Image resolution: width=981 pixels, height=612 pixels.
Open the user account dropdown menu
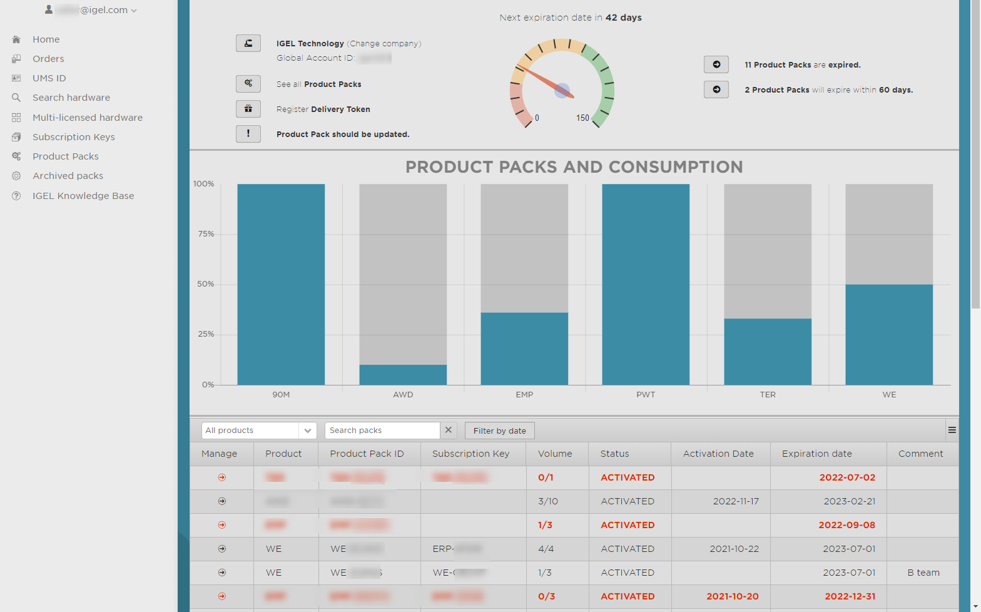92,10
